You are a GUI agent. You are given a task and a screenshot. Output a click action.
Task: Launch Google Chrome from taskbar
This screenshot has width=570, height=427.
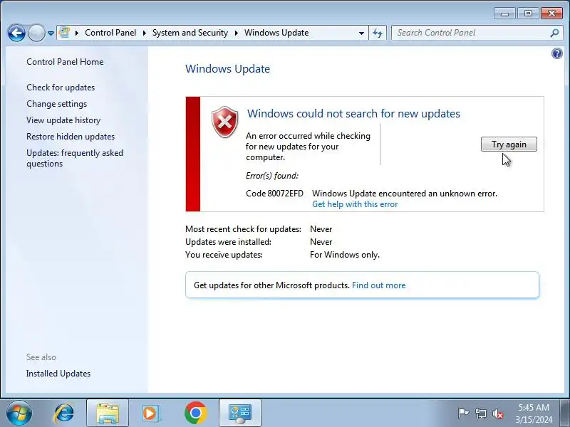click(x=195, y=413)
